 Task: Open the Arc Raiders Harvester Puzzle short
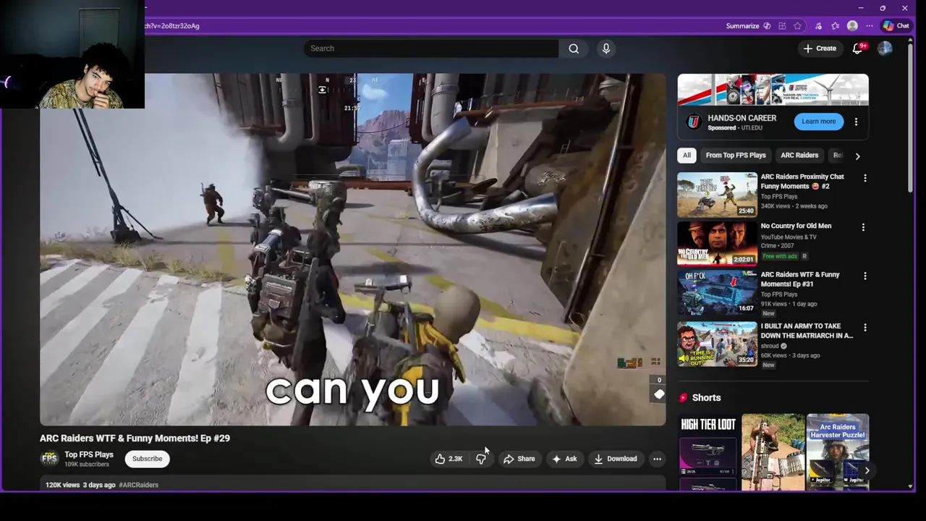pyautogui.click(x=838, y=452)
